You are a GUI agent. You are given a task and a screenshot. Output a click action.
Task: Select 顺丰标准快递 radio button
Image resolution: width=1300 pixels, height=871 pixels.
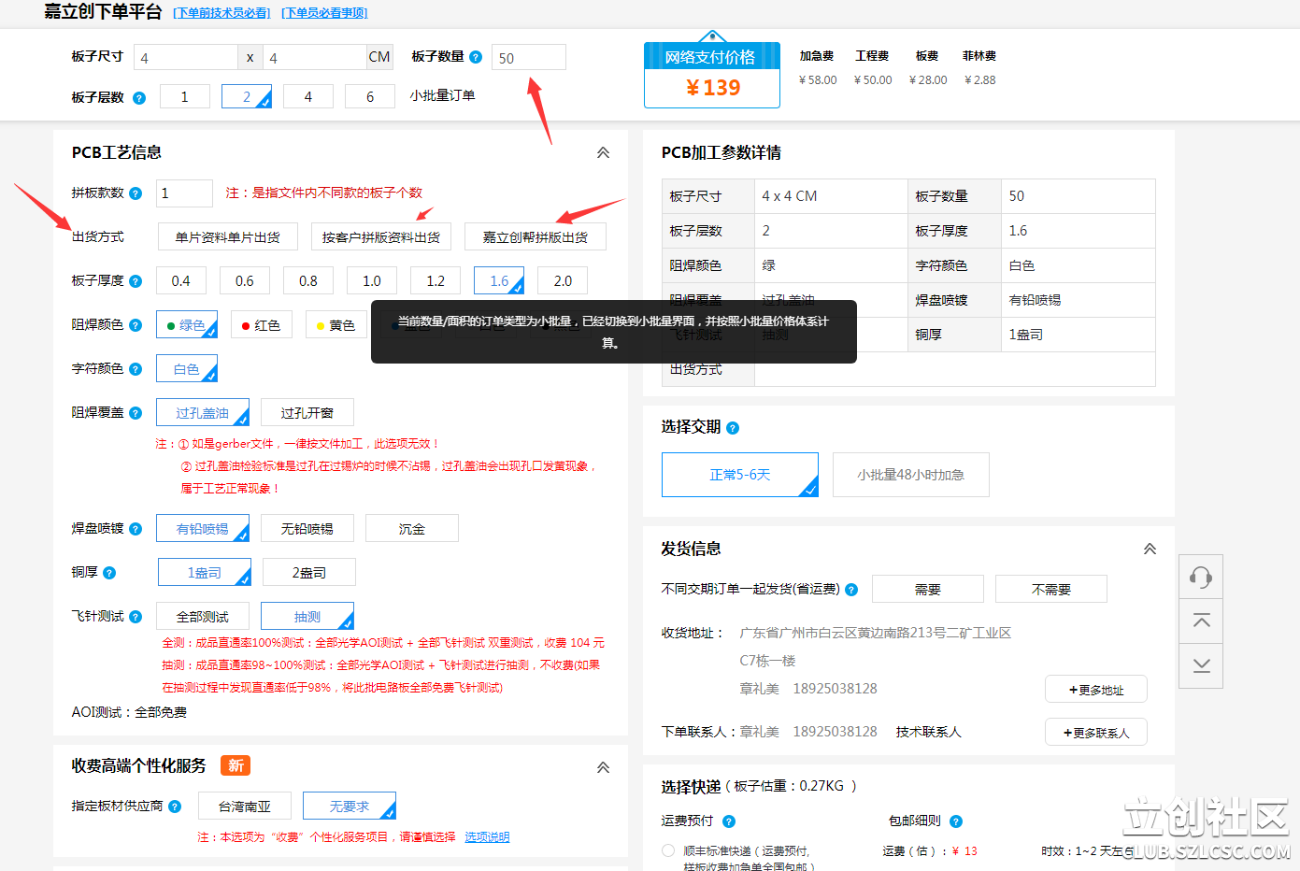668,850
